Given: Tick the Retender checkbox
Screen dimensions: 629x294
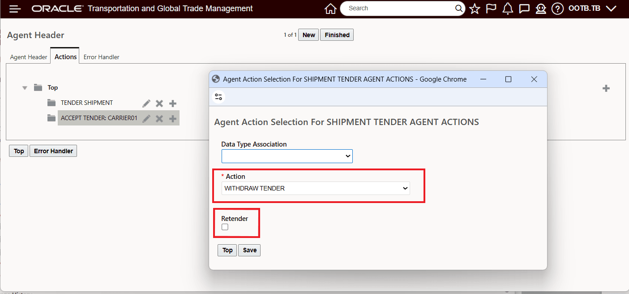Looking at the screenshot, I should coord(225,227).
